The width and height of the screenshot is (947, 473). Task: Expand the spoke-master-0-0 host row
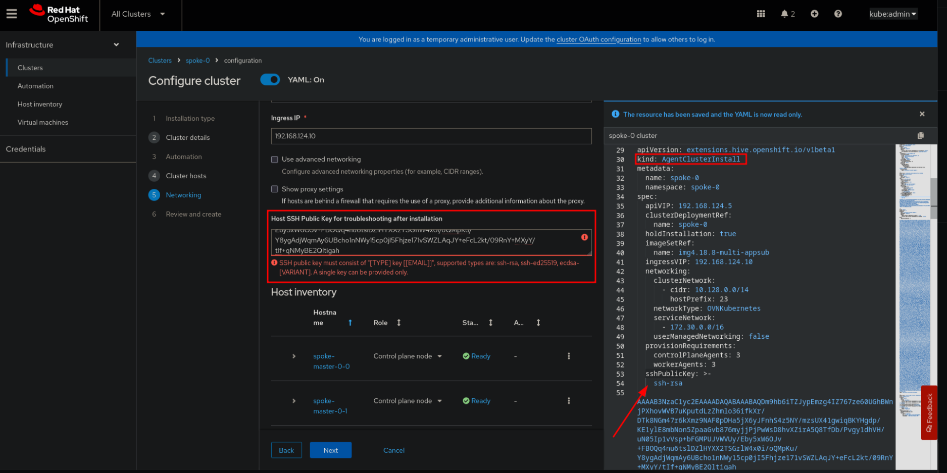[x=294, y=356]
